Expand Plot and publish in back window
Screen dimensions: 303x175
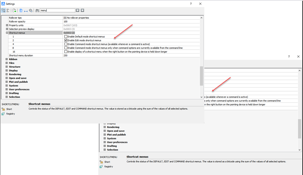(104, 135)
